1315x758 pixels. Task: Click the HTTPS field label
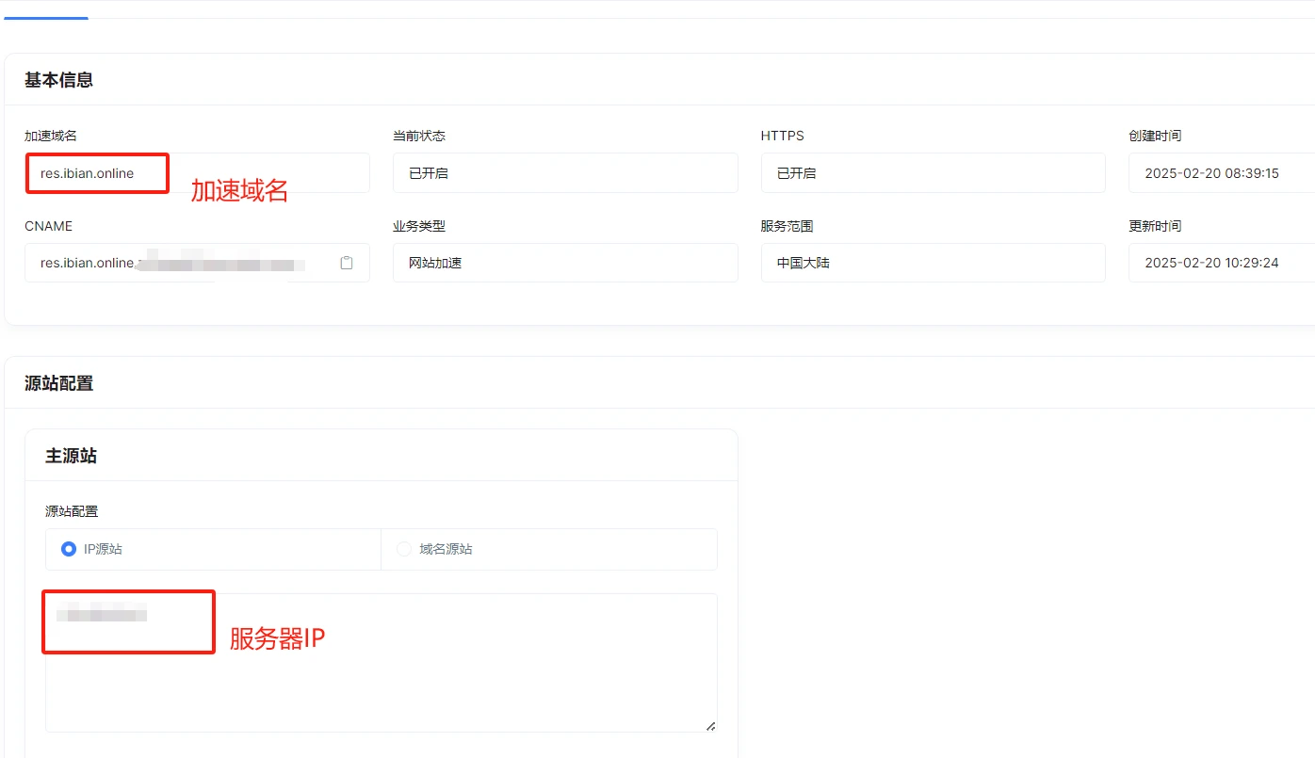point(783,136)
